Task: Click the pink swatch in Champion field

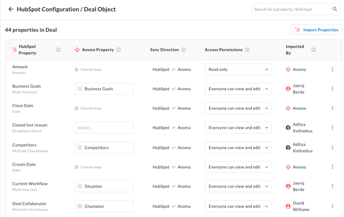Action: click(x=80, y=206)
